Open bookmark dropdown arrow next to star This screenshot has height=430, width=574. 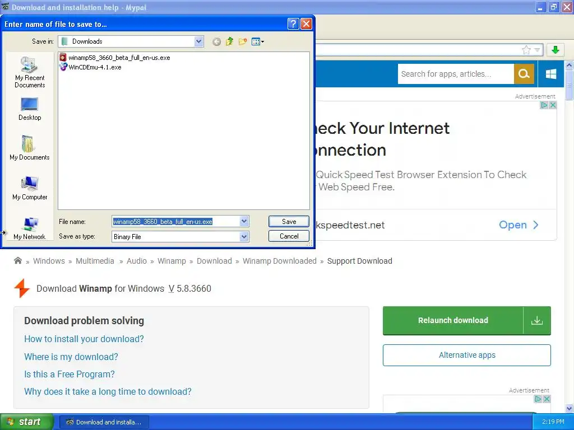pyautogui.click(x=537, y=50)
